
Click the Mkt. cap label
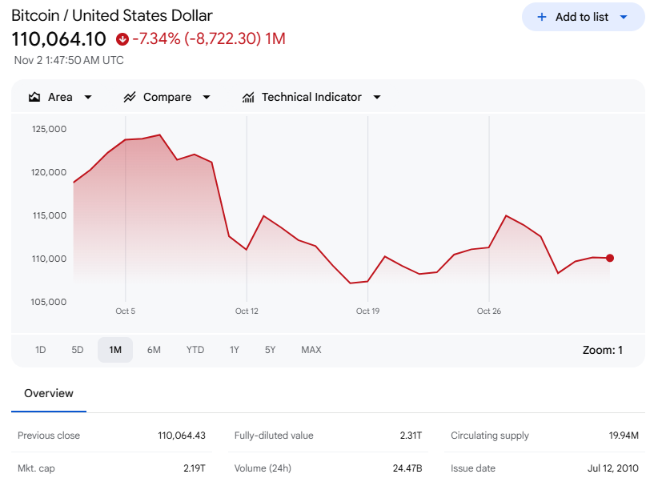36,468
